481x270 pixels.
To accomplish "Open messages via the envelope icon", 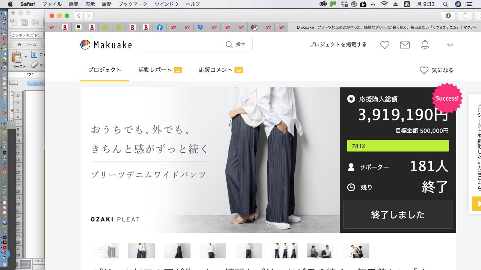I will [405, 45].
